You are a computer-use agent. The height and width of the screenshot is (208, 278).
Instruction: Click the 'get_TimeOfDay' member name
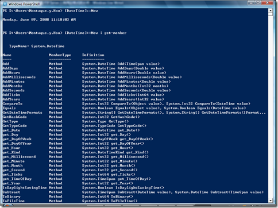17,179
